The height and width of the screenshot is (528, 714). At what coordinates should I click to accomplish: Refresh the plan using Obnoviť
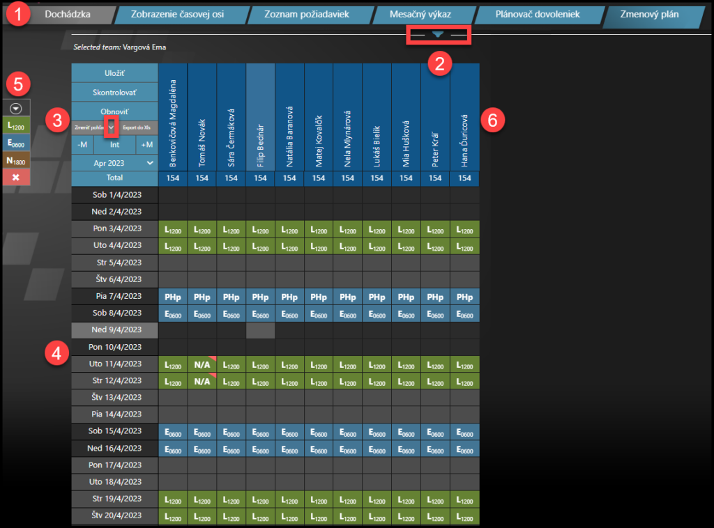point(114,111)
